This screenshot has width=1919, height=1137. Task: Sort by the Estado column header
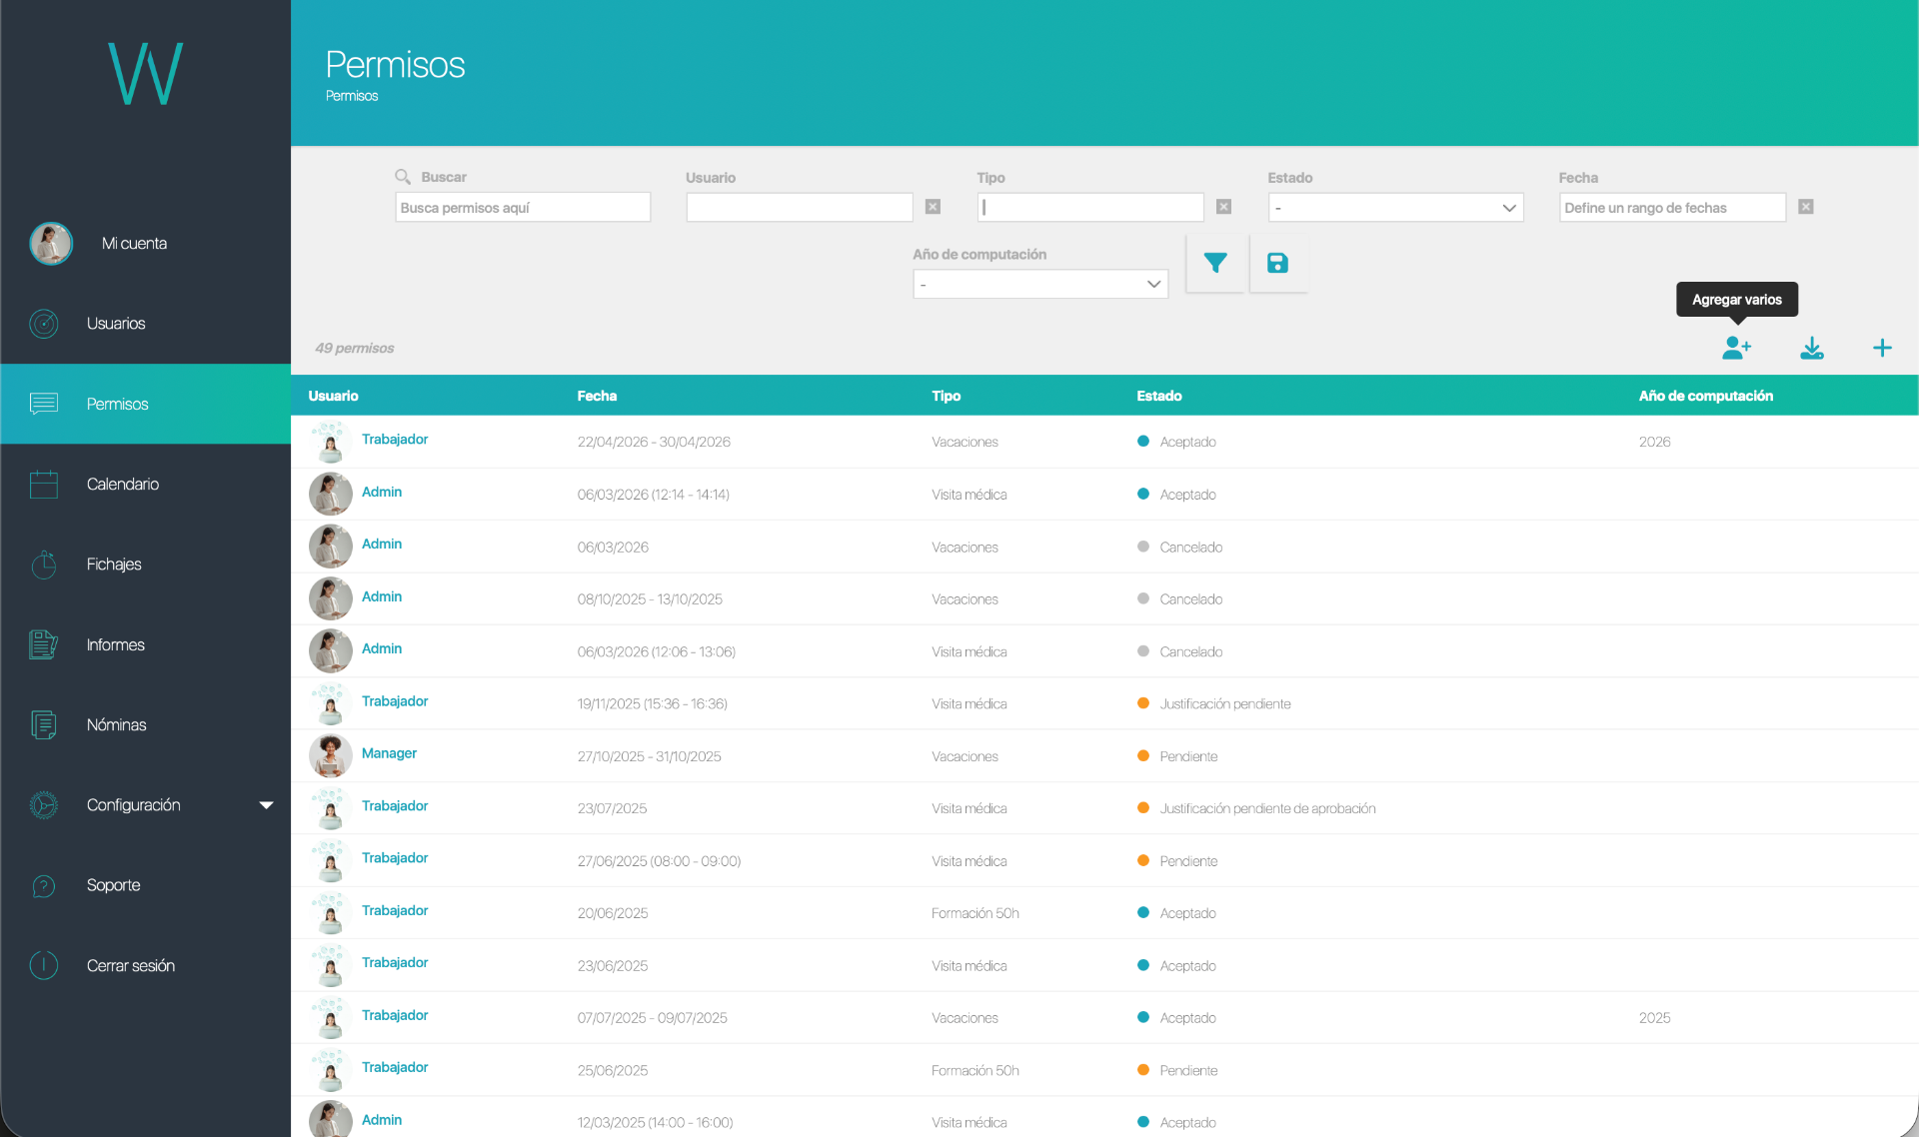point(1159,396)
